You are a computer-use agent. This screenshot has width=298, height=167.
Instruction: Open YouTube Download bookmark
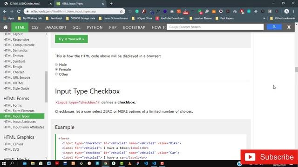pyautogui.click(x=171, y=19)
